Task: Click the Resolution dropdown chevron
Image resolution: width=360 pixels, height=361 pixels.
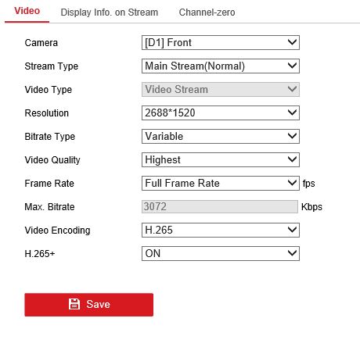Action: [x=292, y=113]
